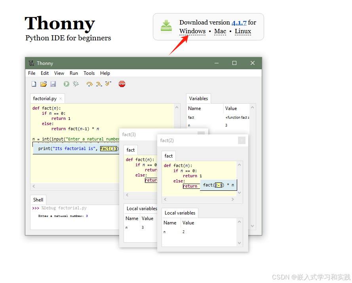Click the Thonny logo in title bar

[31, 63]
